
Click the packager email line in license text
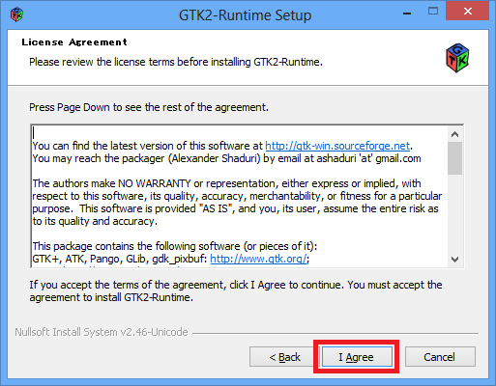(226, 158)
